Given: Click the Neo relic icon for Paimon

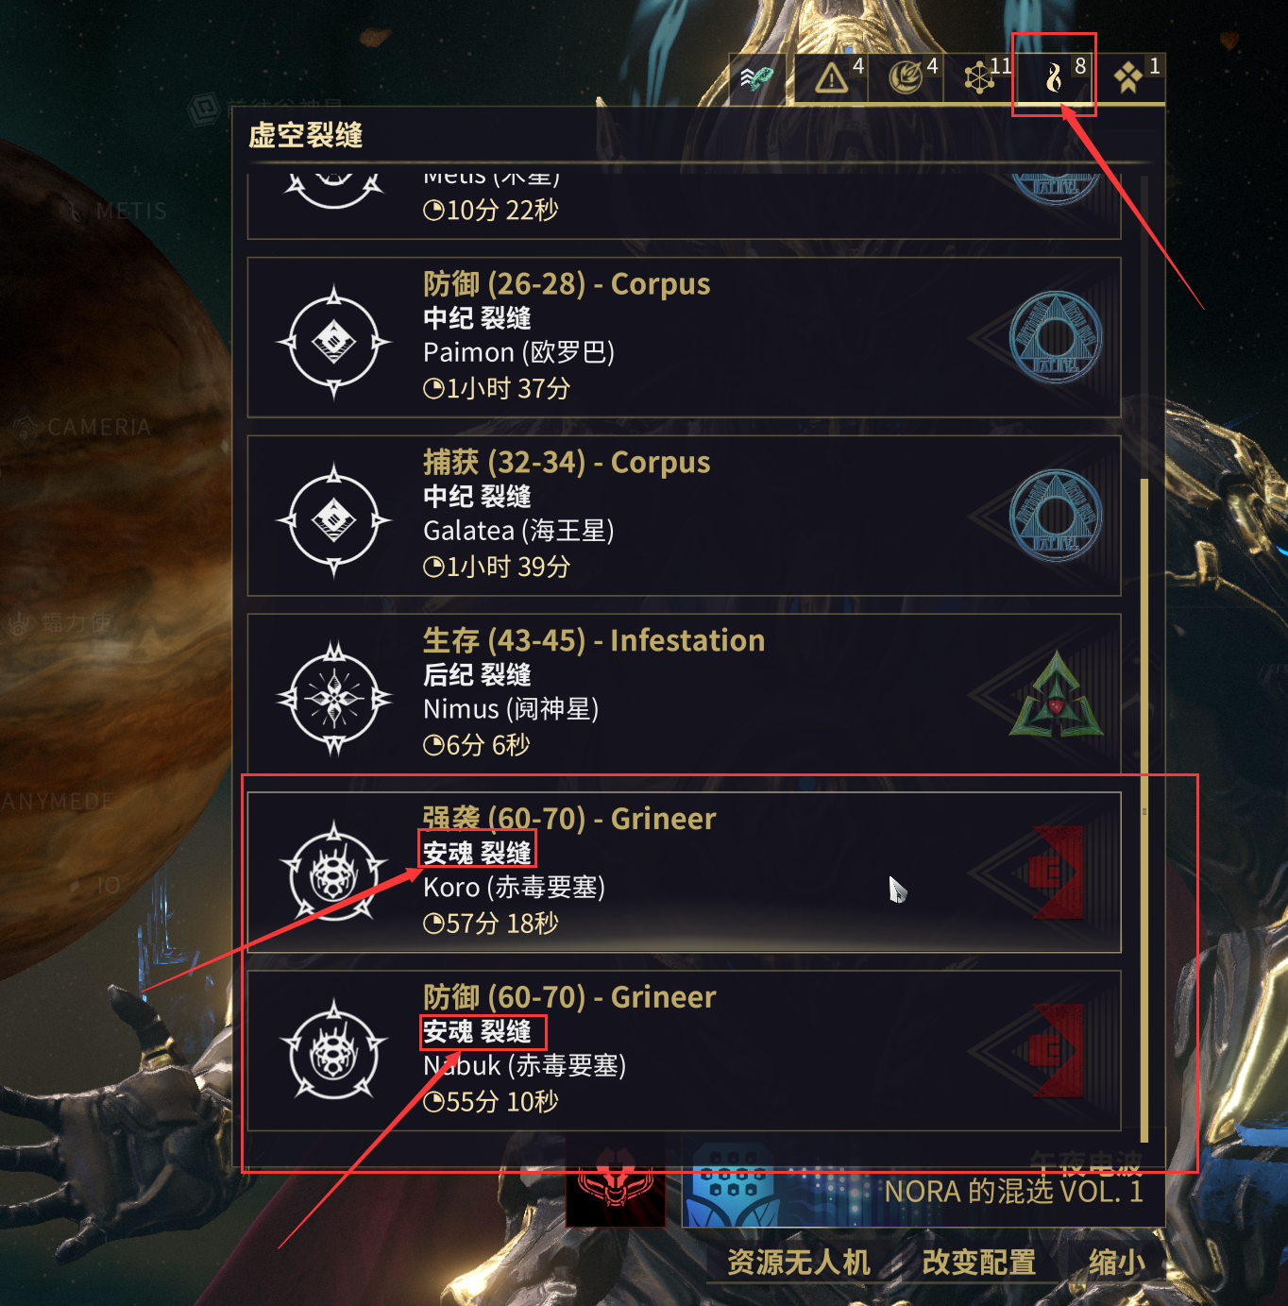Looking at the screenshot, I should (x=333, y=342).
